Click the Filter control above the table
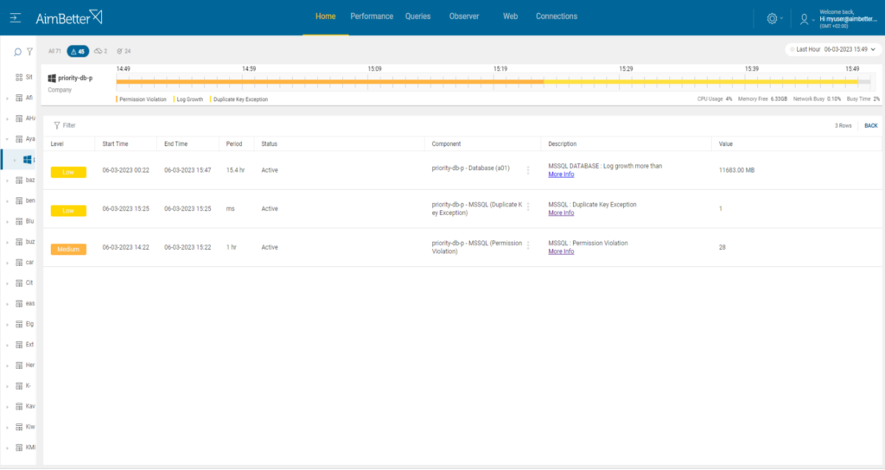Image resolution: width=885 pixels, height=470 pixels. (x=64, y=126)
